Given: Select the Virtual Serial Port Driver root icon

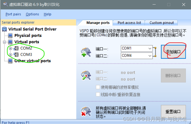Looking at the screenshot, I should [5, 29].
